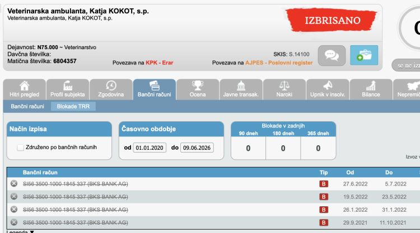
Task: Click the red B type badge for 27.6.2022
Action: [324, 184]
